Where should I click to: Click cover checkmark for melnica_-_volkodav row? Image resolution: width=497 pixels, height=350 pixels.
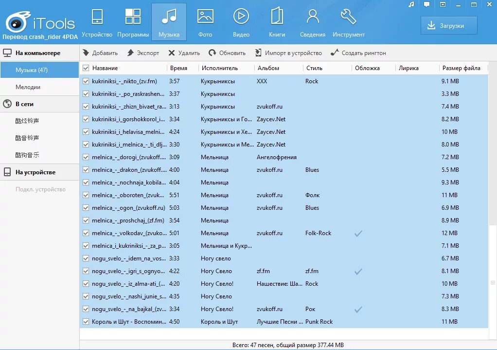pyautogui.click(x=358, y=234)
